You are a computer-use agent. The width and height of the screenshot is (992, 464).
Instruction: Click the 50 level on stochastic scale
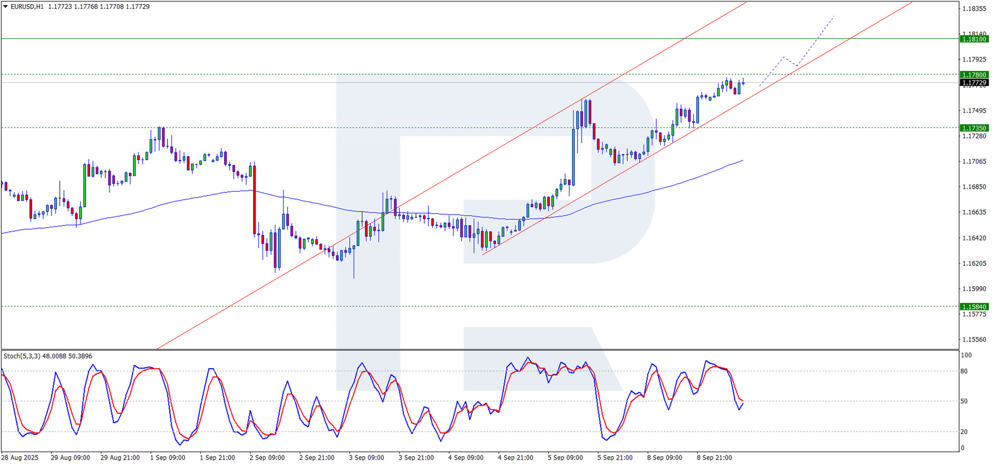pyautogui.click(x=964, y=401)
